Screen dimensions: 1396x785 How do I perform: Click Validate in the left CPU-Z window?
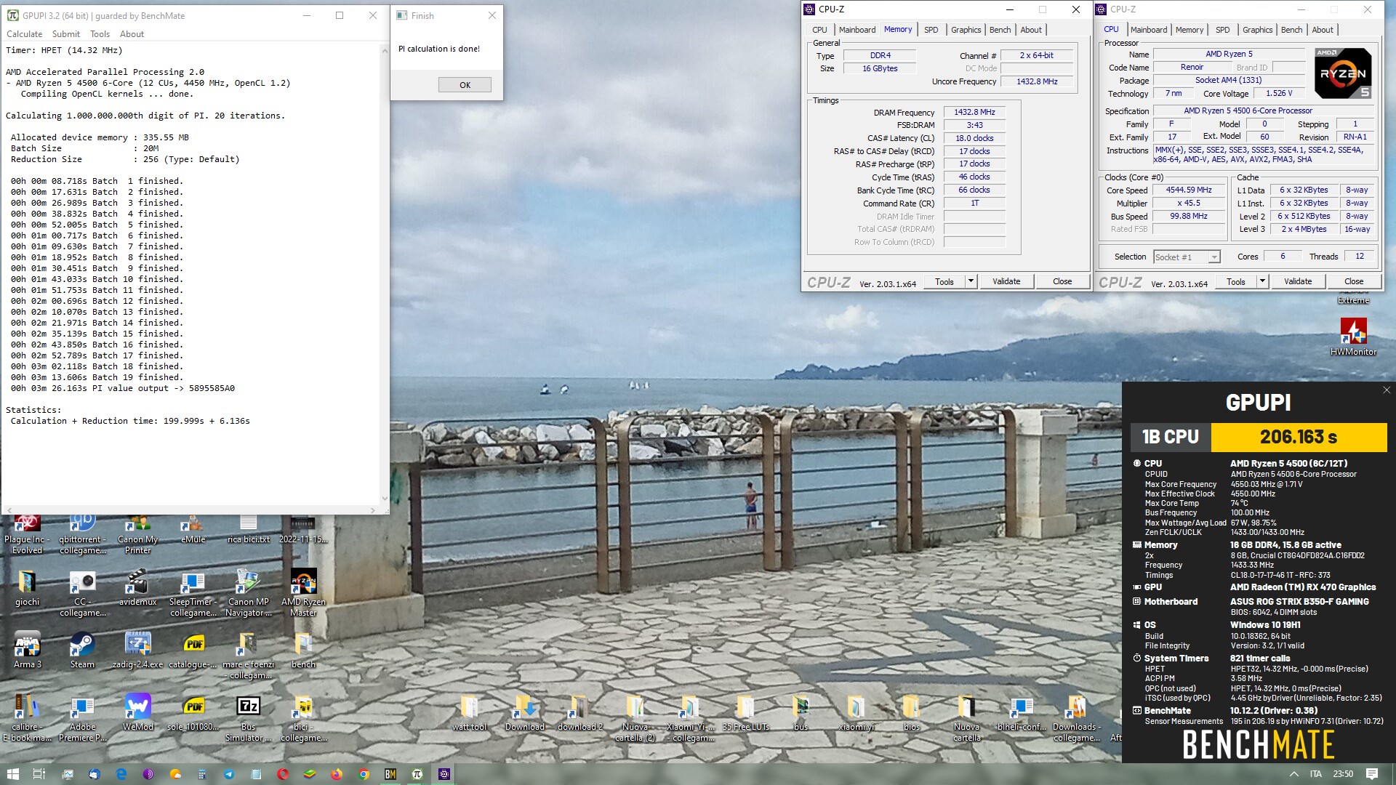pyautogui.click(x=1006, y=281)
